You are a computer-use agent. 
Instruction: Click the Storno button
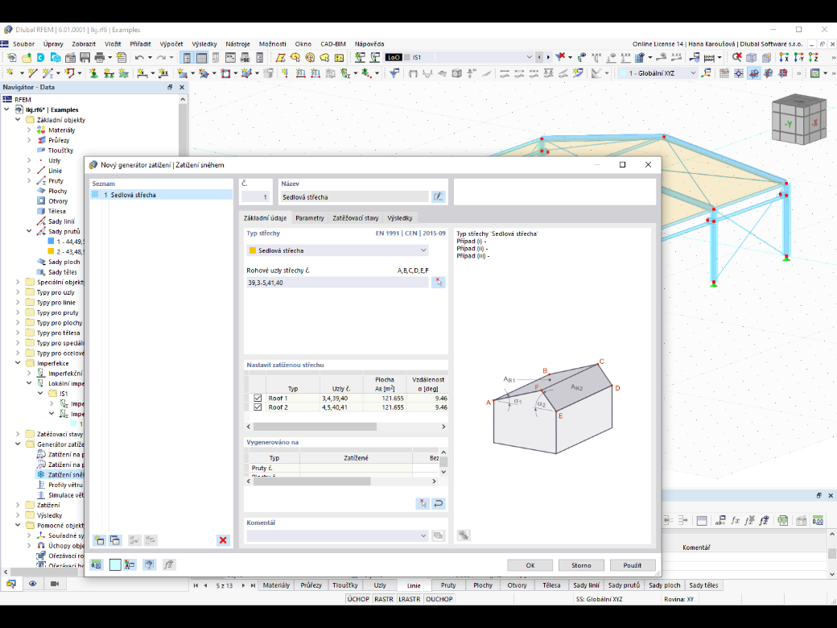(581, 565)
